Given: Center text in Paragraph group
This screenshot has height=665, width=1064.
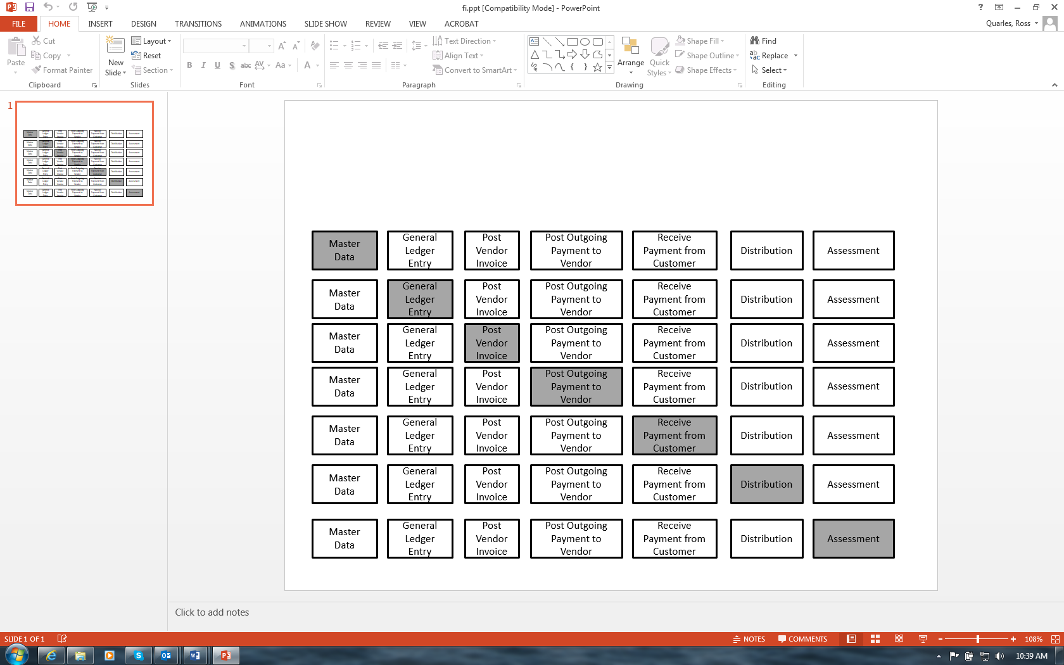Looking at the screenshot, I should tap(348, 65).
